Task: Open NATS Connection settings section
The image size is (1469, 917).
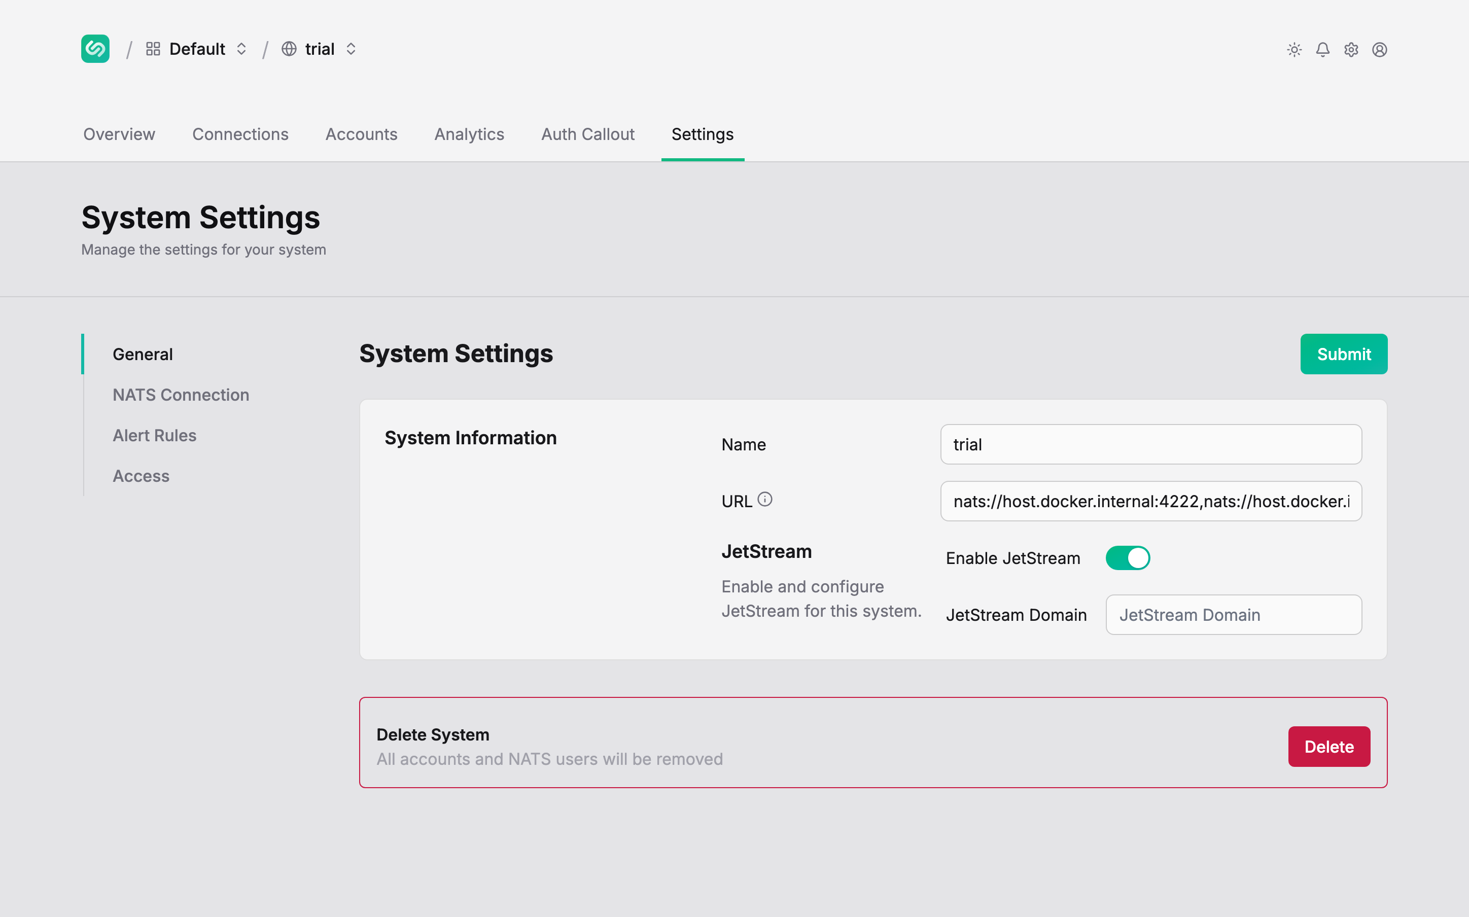Action: click(x=181, y=395)
